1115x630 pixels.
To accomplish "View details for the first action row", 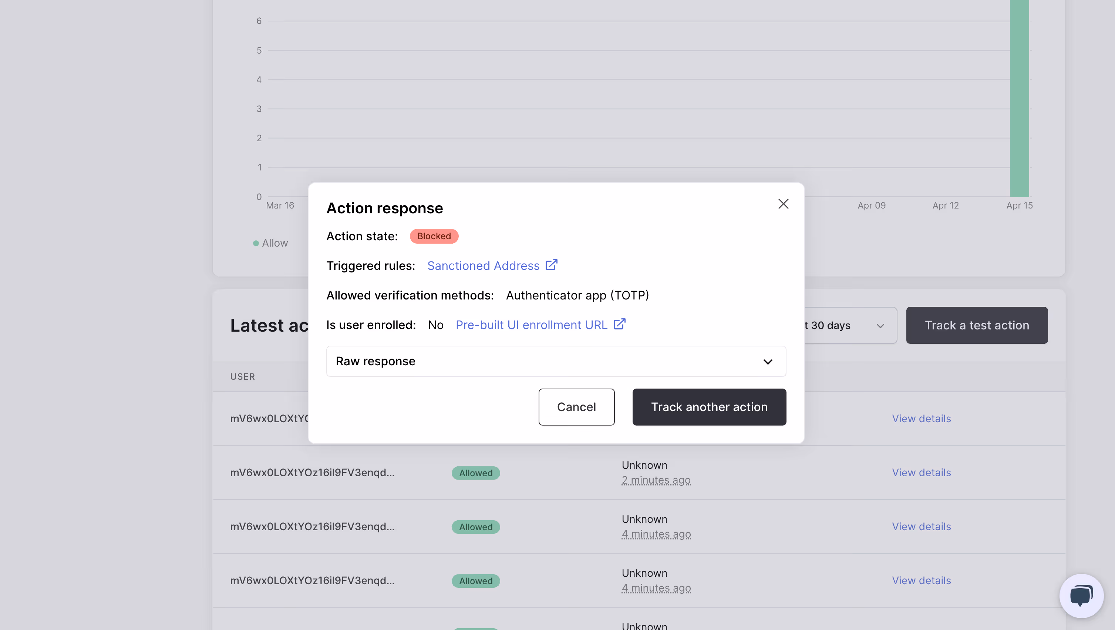I will point(921,419).
